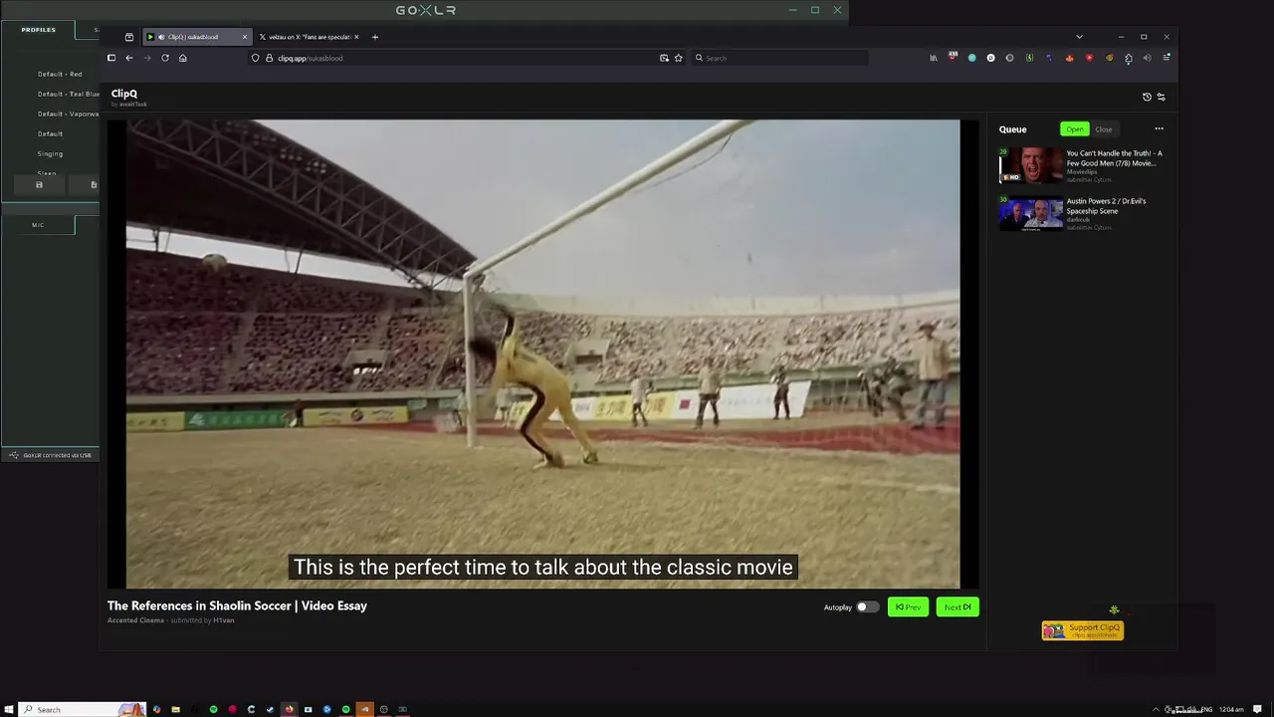Select the Singing profile in GoXLR
This screenshot has height=717, width=1274.
pos(50,153)
